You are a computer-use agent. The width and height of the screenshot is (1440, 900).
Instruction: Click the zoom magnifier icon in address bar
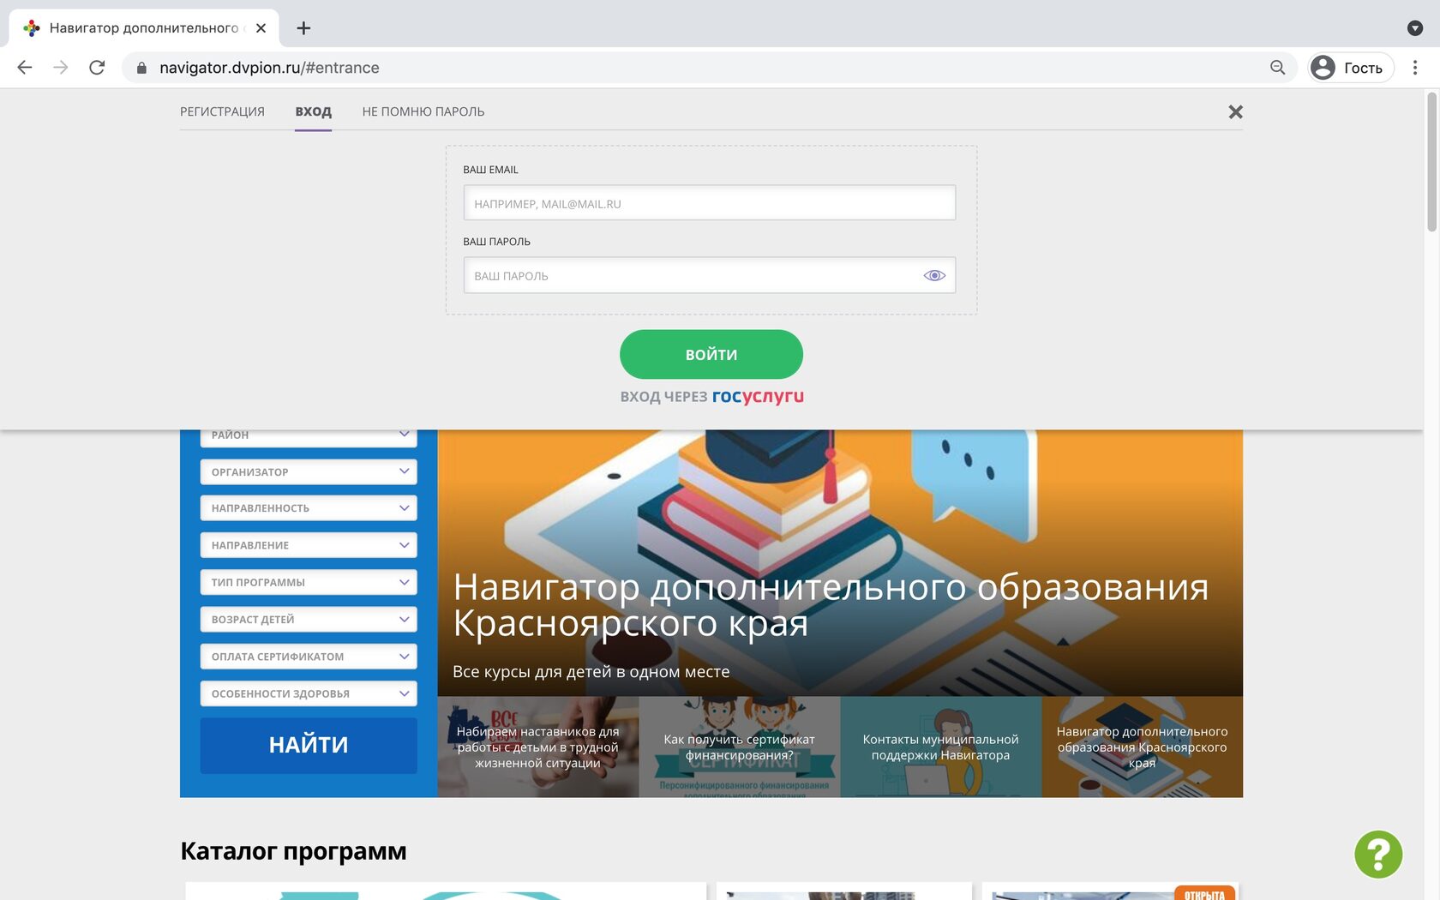pyautogui.click(x=1277, y=68)
